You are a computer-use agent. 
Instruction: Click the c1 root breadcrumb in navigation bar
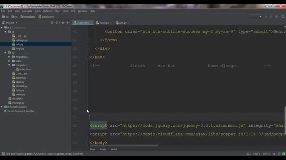[x=5, y=17]
